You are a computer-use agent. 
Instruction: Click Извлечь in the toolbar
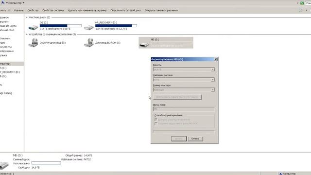click(18, 10)
